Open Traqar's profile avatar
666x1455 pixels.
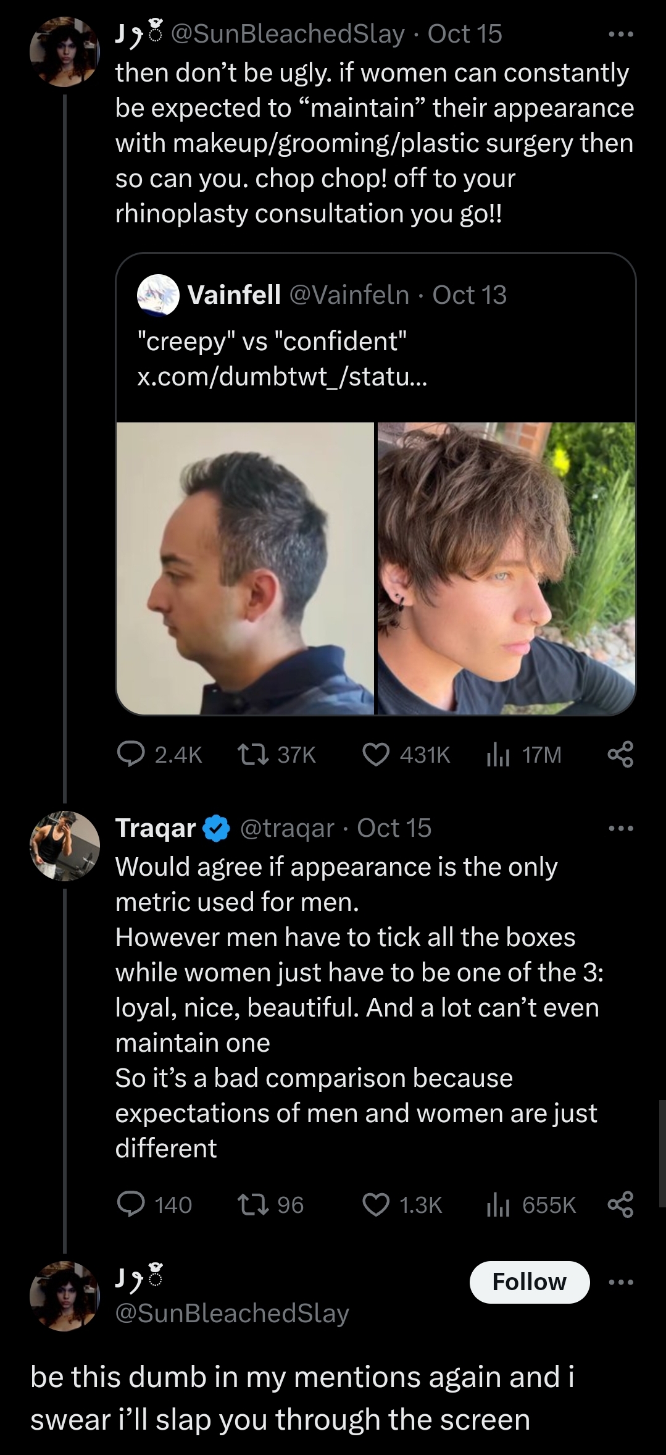click(65, 845)
